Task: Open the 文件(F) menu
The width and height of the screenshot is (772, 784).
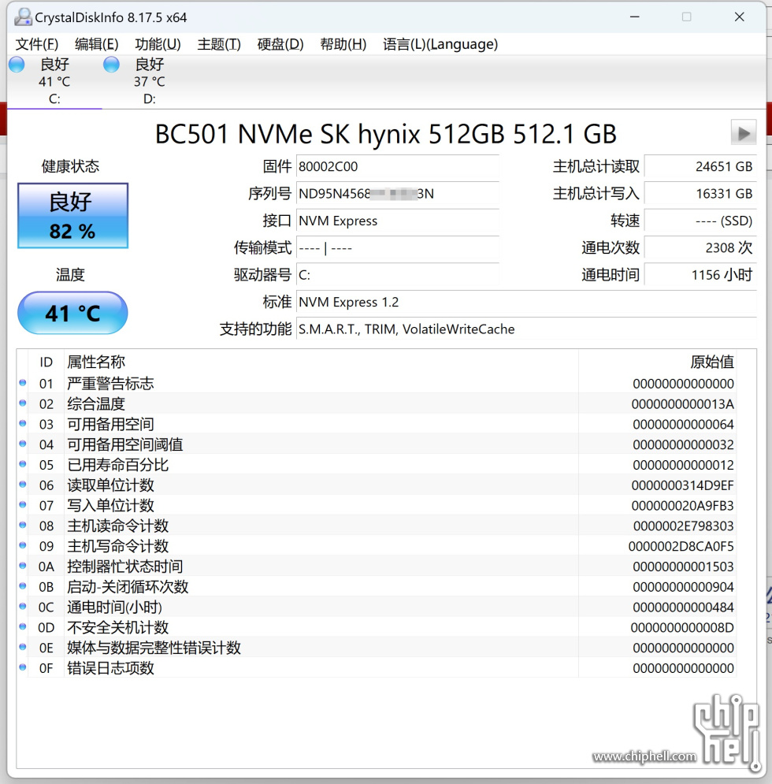Action: tap(36, 44)
